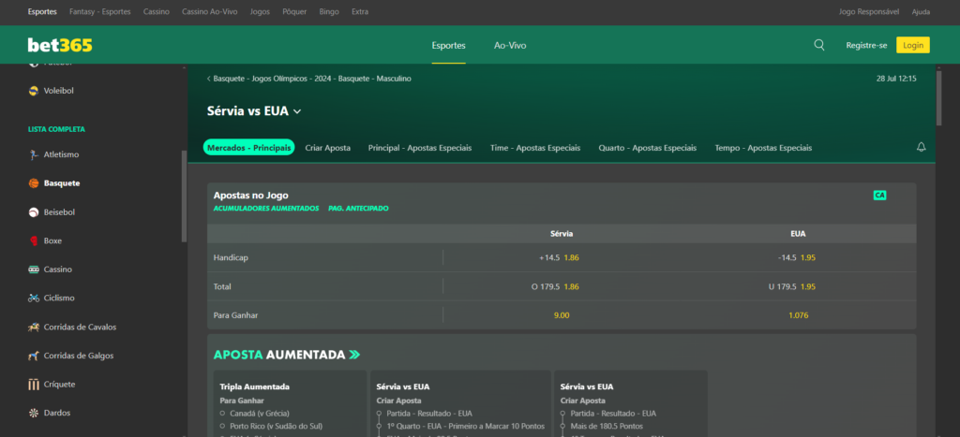The image size is (960, 437).
Task: Open the search magnifier icon
Action: click(x=819, y=45)
